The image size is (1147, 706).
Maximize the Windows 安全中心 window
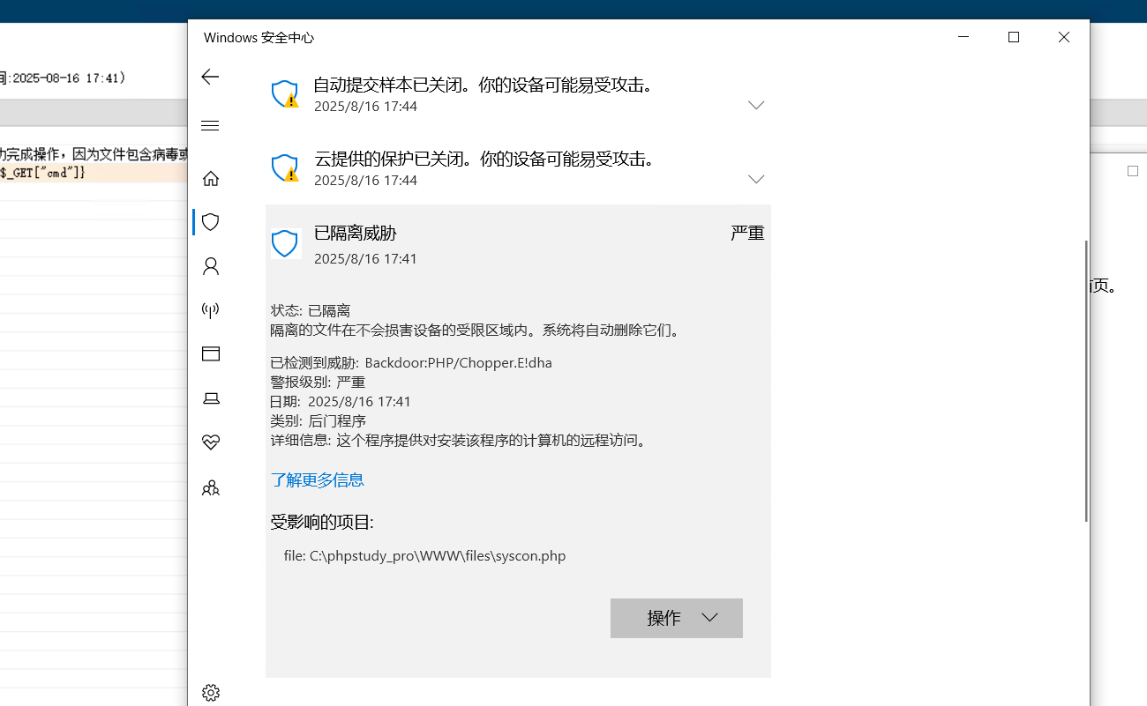pos(1014,37)
